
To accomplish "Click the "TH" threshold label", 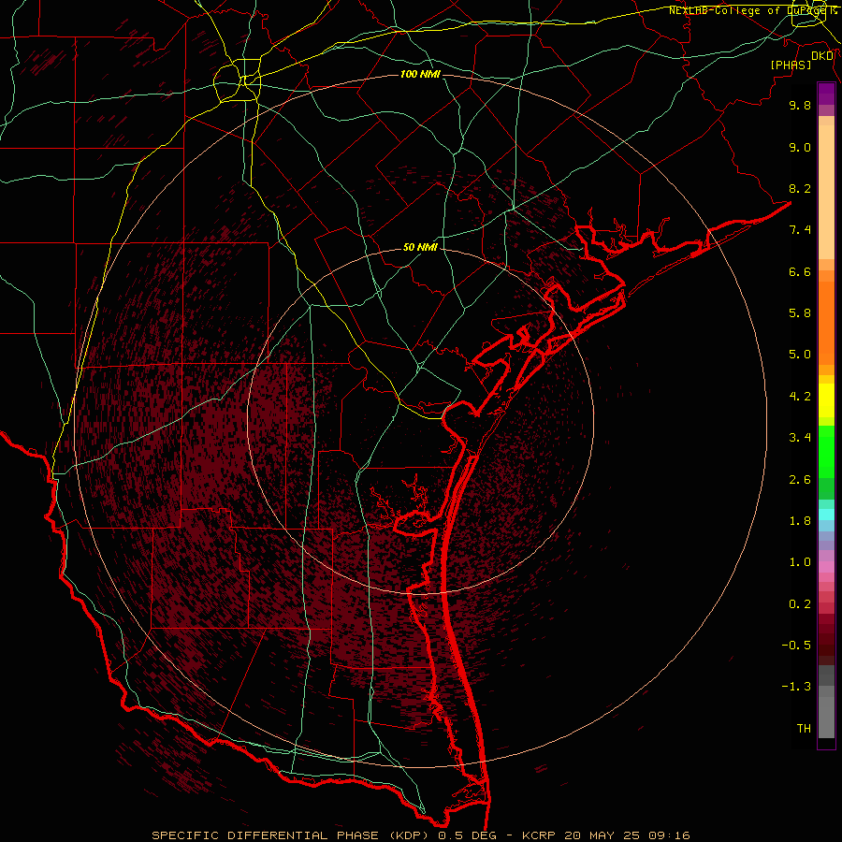I will pos(804,729).
